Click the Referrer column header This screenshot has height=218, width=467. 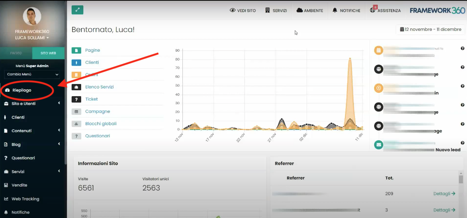(x=296, y=178)
